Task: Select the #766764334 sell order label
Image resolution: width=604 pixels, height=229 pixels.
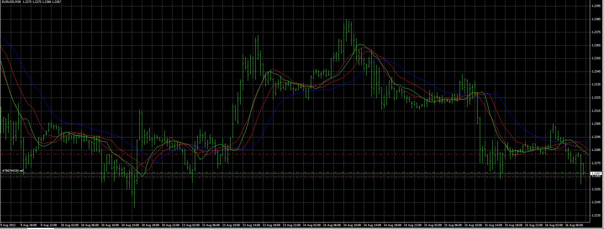Action: click(x=13, y=171)
